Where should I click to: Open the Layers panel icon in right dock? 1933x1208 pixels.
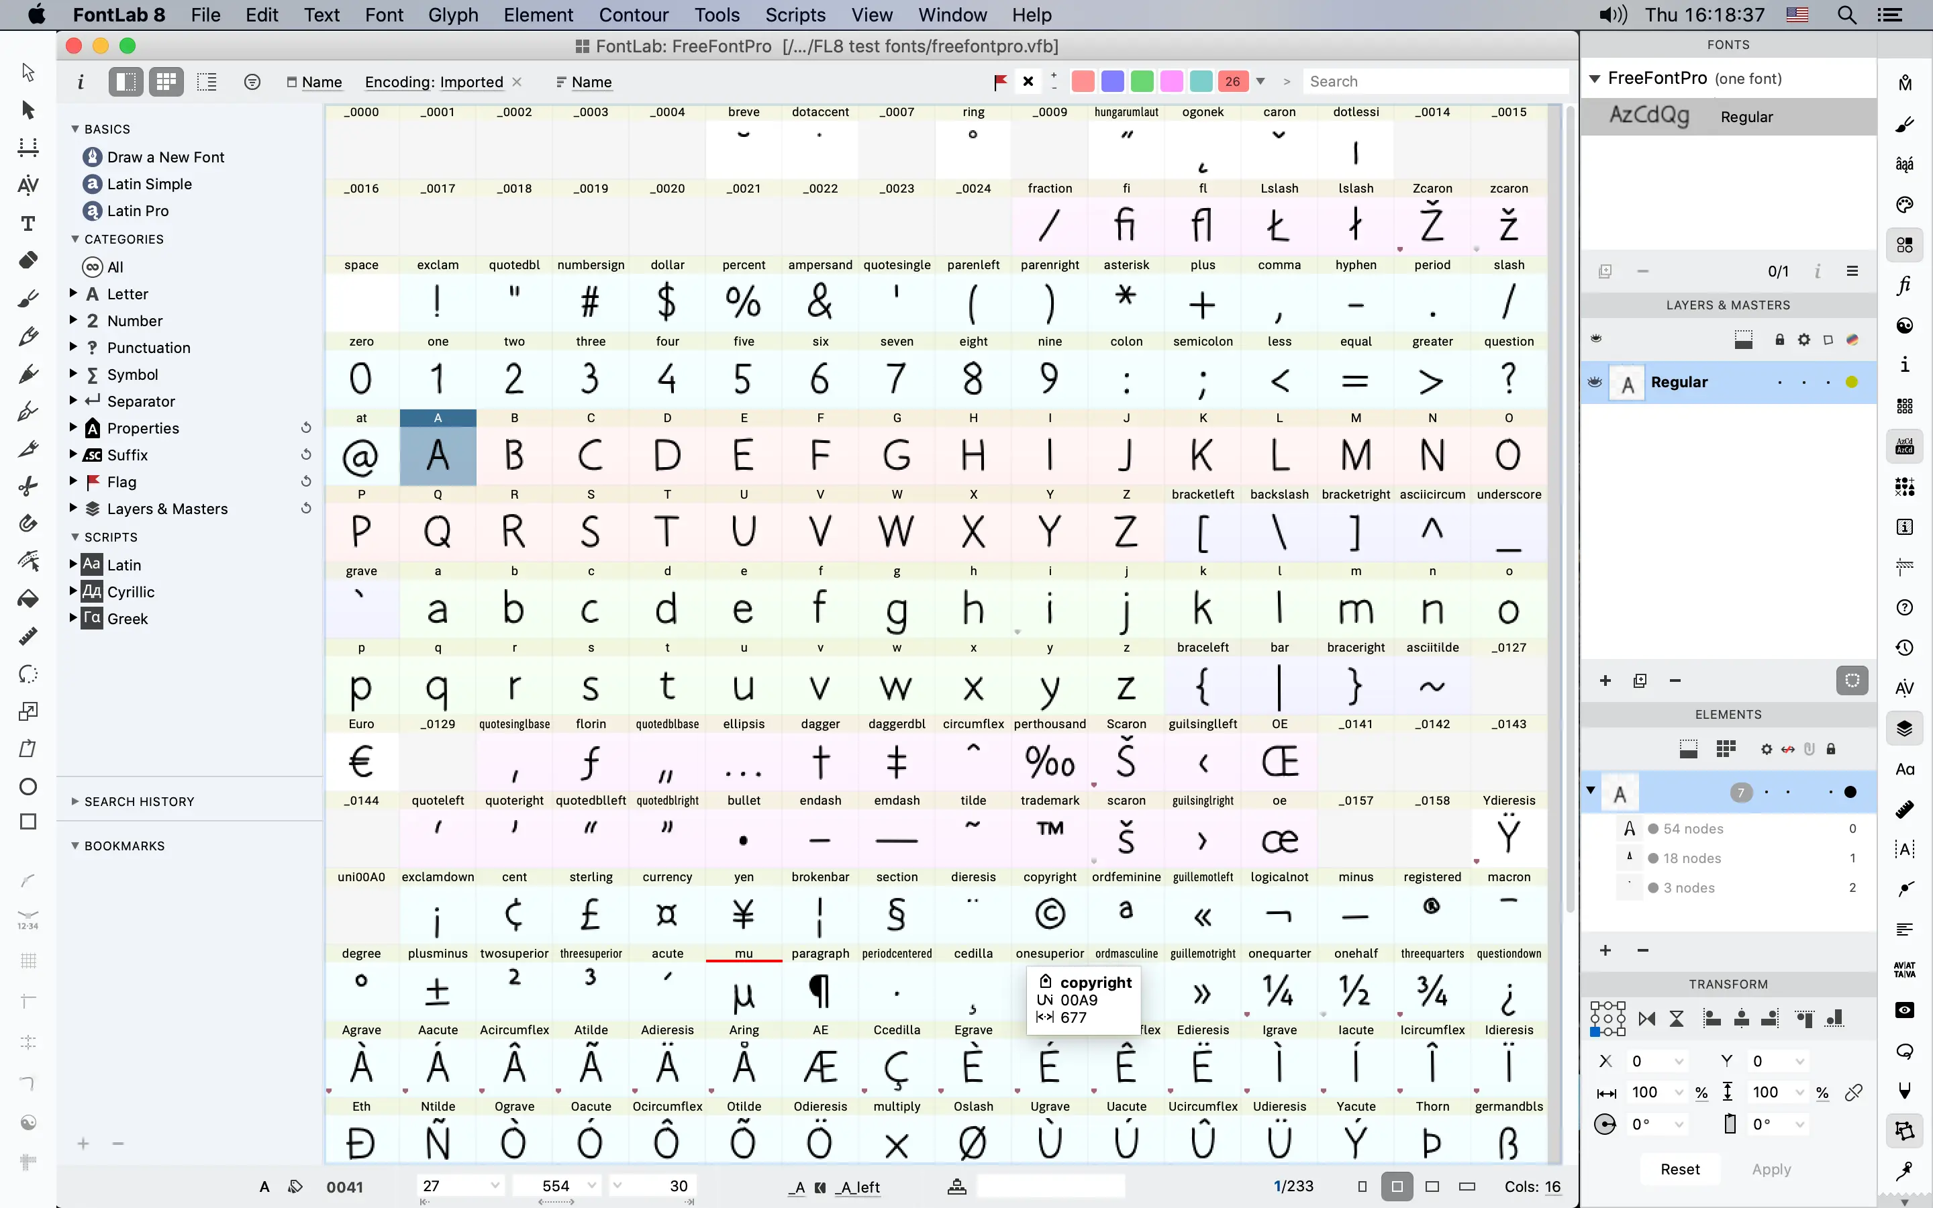point(1905,728)
